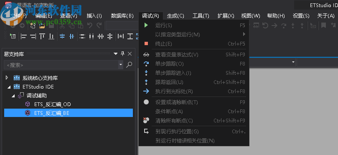Choose 执行到光标处(R) menu entry
Screen dimensions: 338x155
coord(194,91)
